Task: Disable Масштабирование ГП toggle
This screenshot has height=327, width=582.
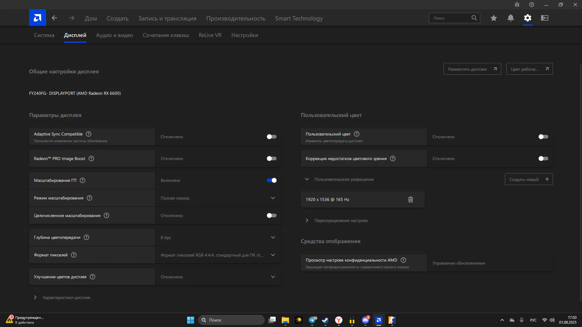Action: coord(271,180)
